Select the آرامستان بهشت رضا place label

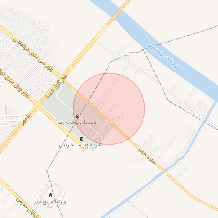click(x=78, y=122)
